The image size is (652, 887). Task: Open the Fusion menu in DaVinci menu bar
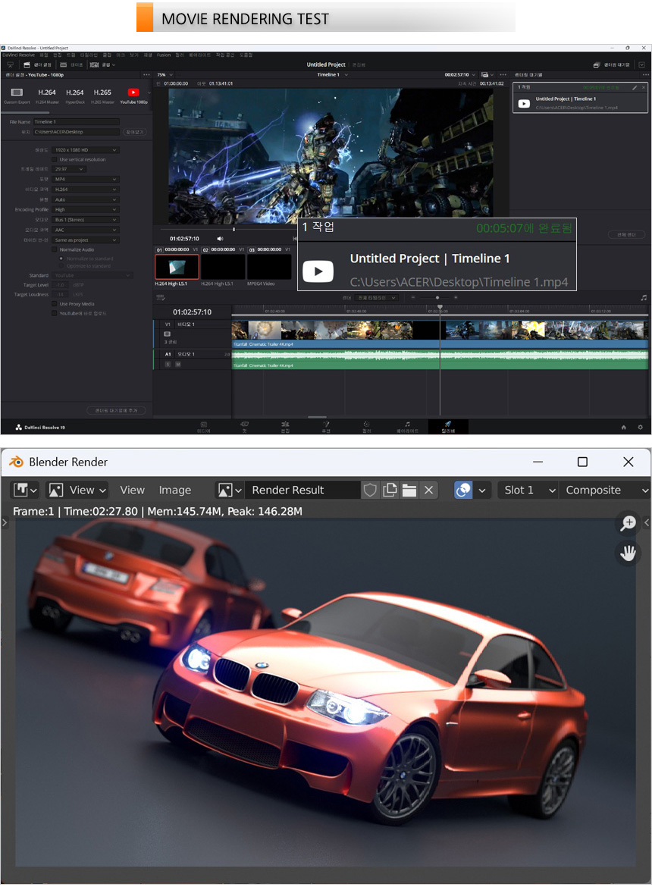[164, 55]
